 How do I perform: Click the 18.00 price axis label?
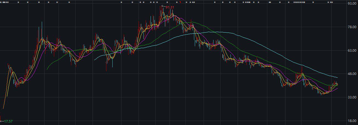tap(351, 121)
